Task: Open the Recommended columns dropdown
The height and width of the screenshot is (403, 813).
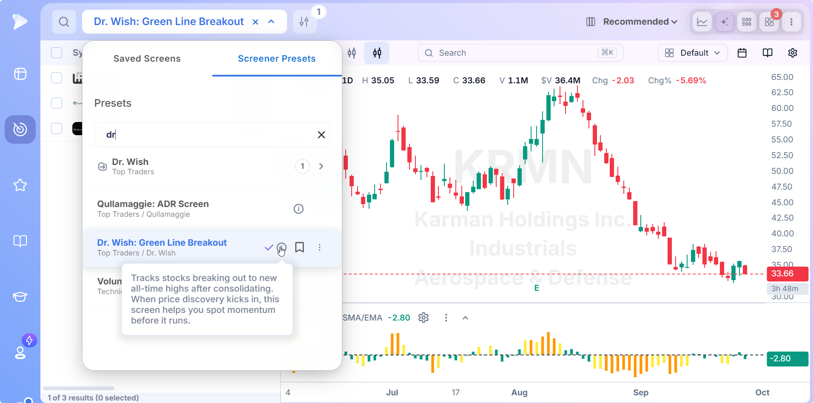Action: coord(631,22)
